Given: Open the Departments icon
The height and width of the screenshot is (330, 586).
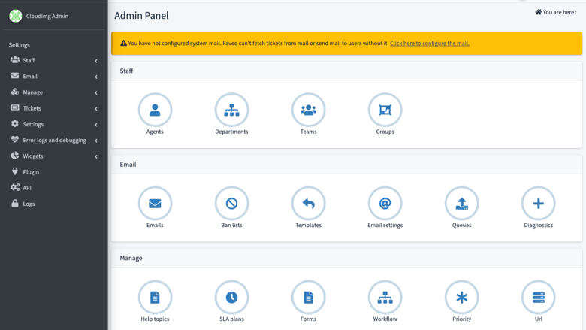Looking at the screenshot, I should [x=231, y=110].
